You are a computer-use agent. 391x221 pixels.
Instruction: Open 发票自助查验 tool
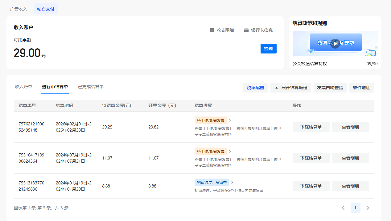[x=330, y=88]
